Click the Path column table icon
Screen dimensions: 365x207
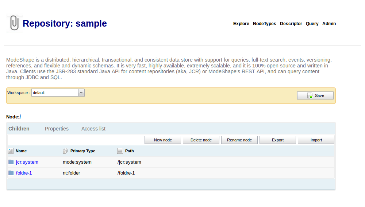tap(120, 151)
